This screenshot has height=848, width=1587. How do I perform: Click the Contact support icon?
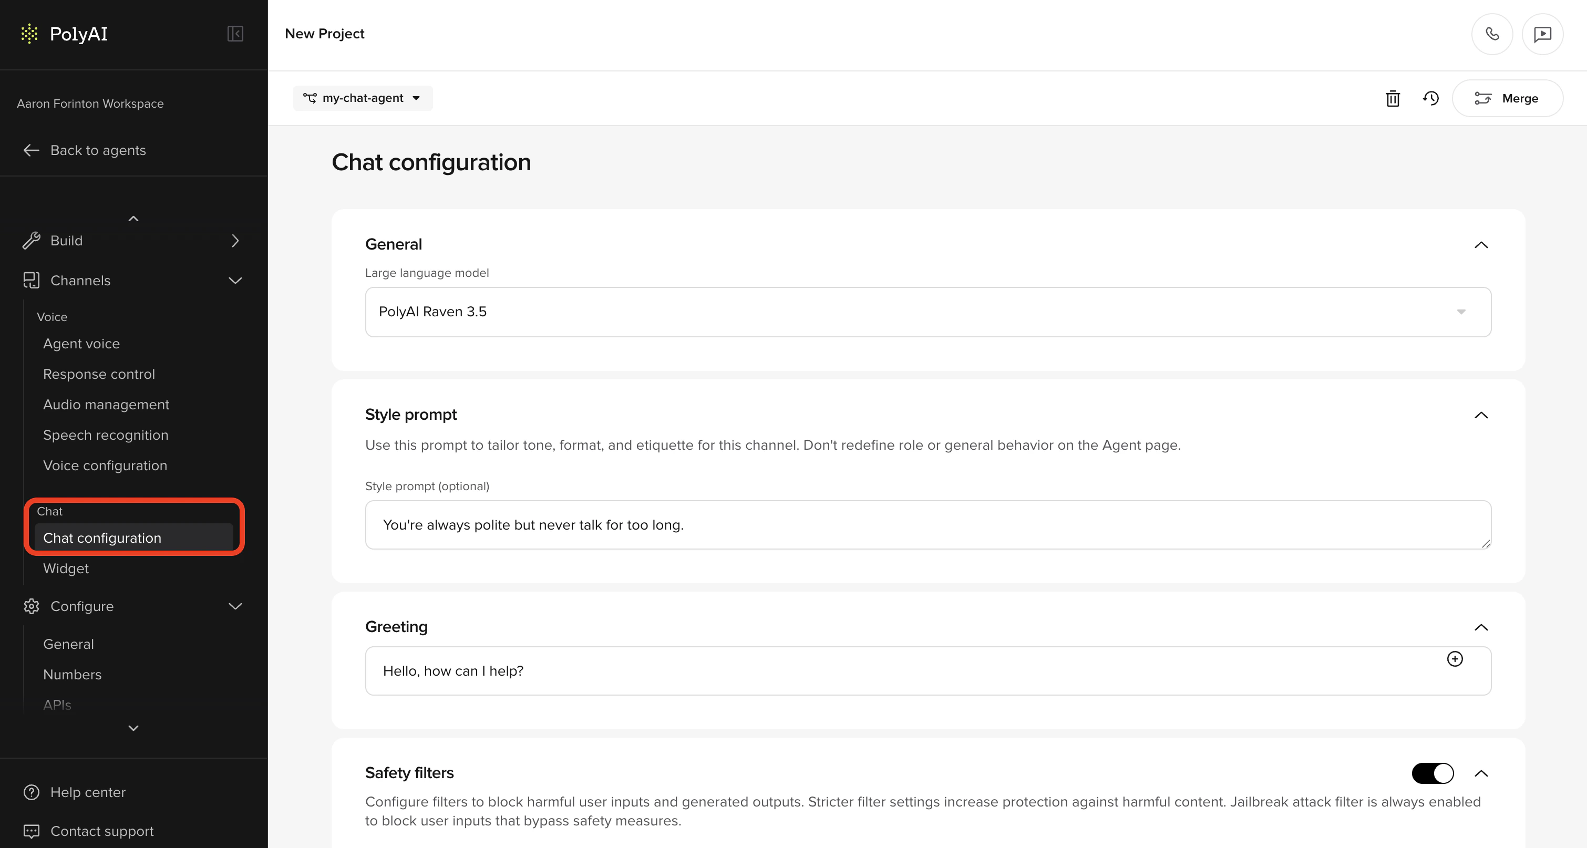click(x=32, y=831)
